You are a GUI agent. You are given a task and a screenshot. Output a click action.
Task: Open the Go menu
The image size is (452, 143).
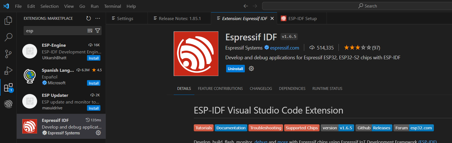[82, 6]
